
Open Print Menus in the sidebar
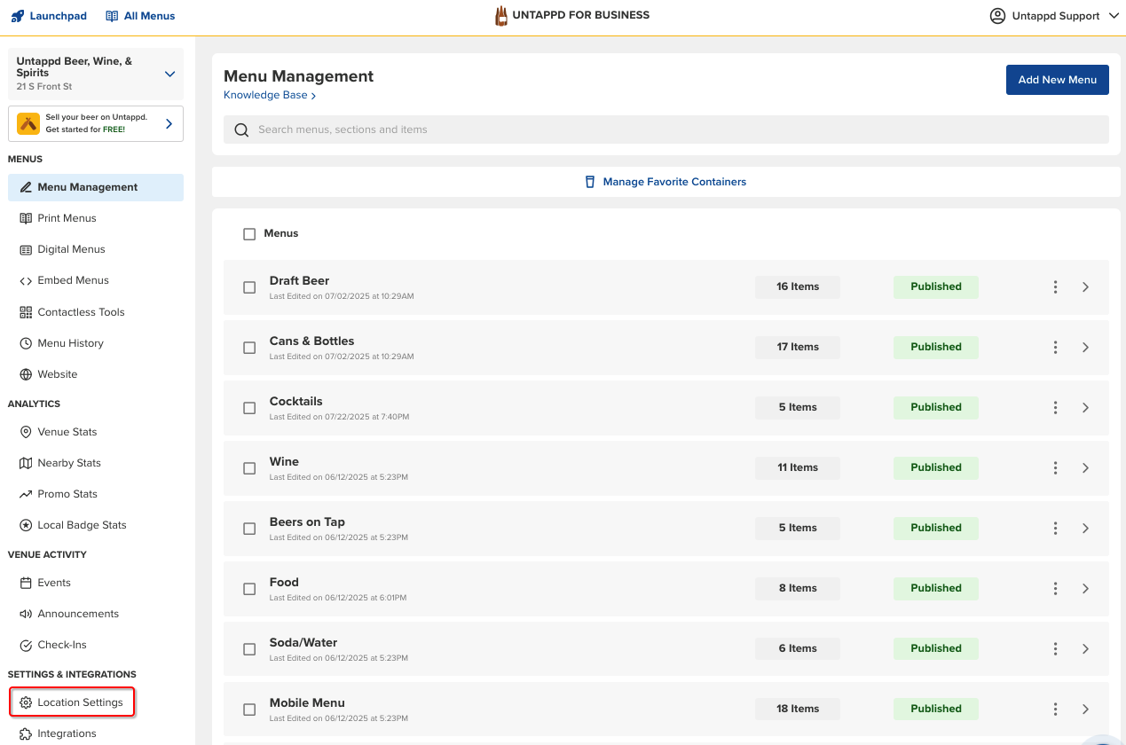click(67, 218)
